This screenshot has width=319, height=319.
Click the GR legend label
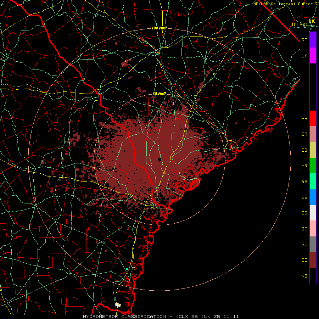pos(304,134)
